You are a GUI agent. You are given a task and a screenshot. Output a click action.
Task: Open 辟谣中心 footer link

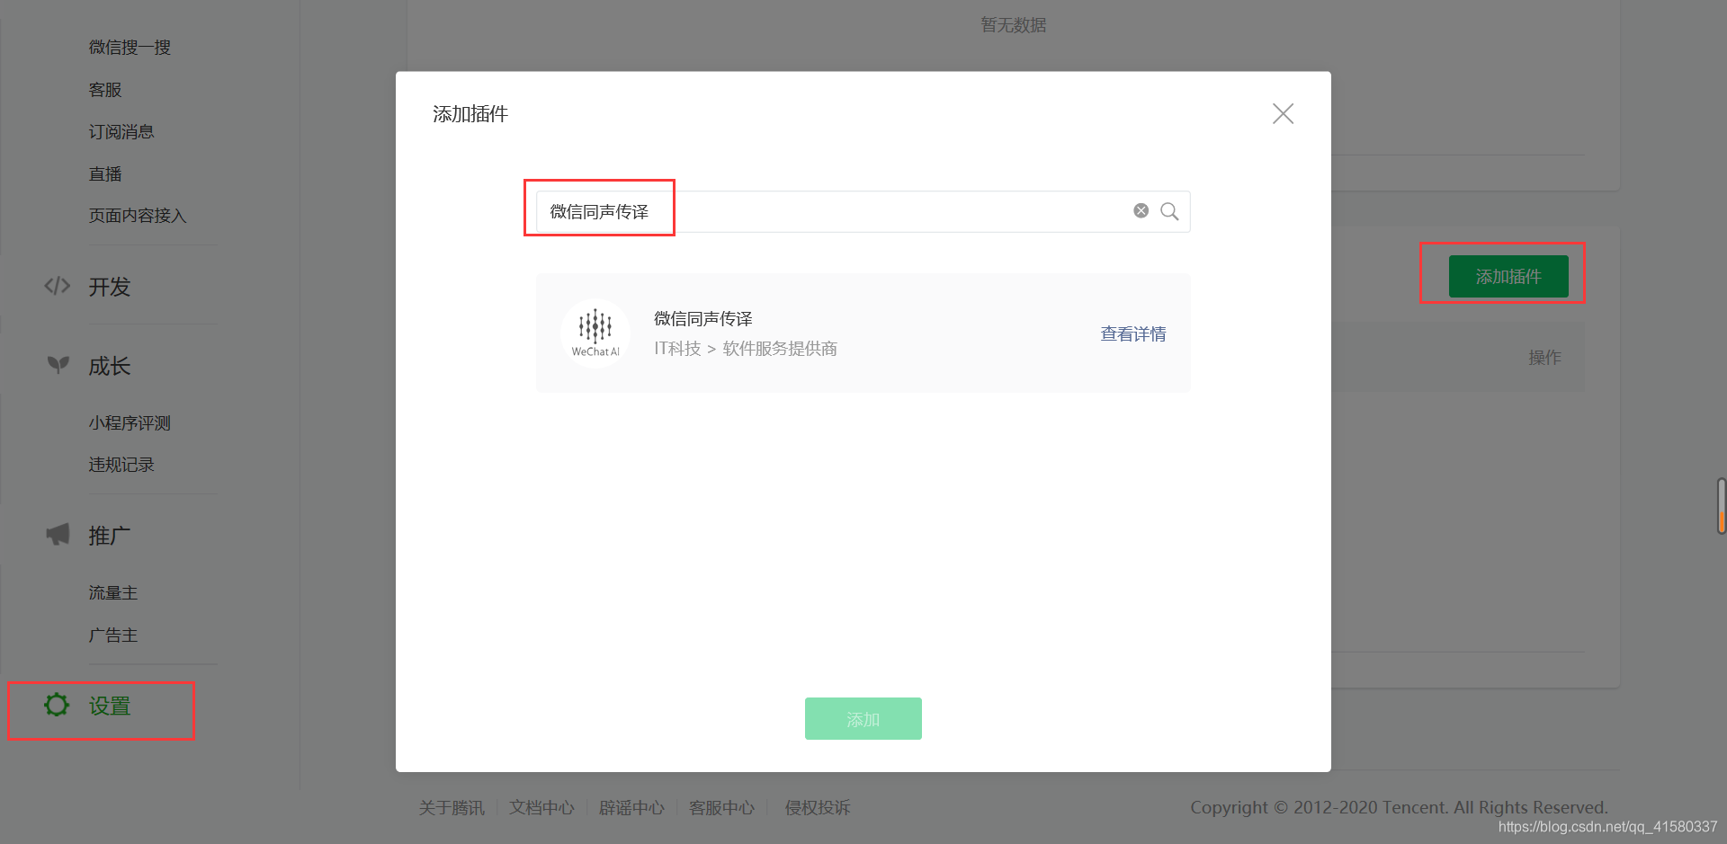pos(631,808)
